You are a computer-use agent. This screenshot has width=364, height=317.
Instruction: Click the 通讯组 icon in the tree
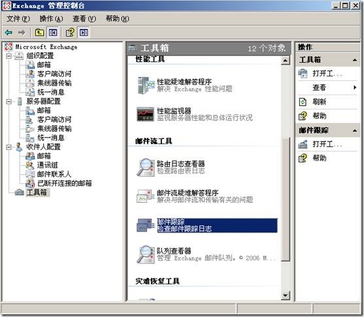(x=30, y=165)
